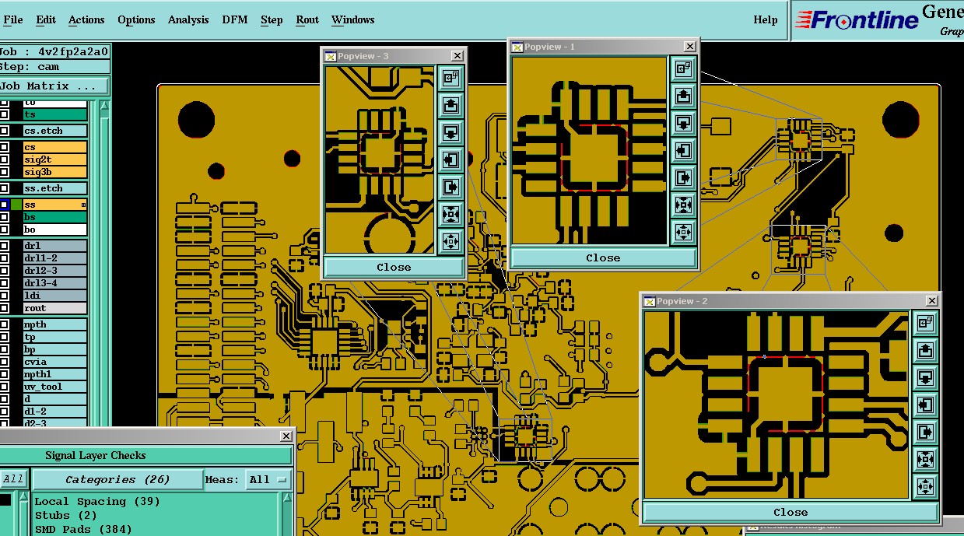Zoom in using Popview - 3 inward arrows icon
964x536 pixels.
(x=450, y=214)
